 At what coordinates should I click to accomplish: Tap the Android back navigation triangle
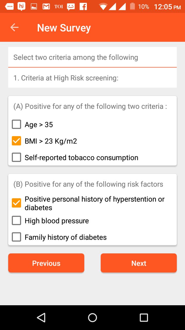click(x=41, y=318)
